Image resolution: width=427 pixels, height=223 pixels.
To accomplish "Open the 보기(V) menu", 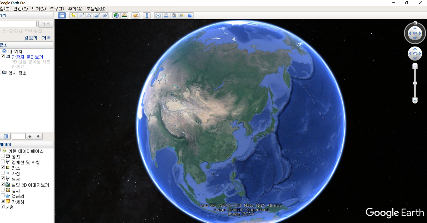I will pyautogui.click(x=39, y=9).
